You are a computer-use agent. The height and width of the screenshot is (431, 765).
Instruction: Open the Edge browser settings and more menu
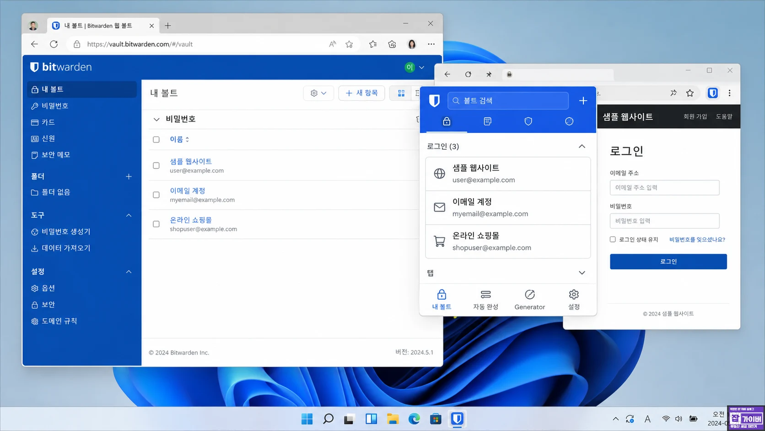(x=431, y=44)
